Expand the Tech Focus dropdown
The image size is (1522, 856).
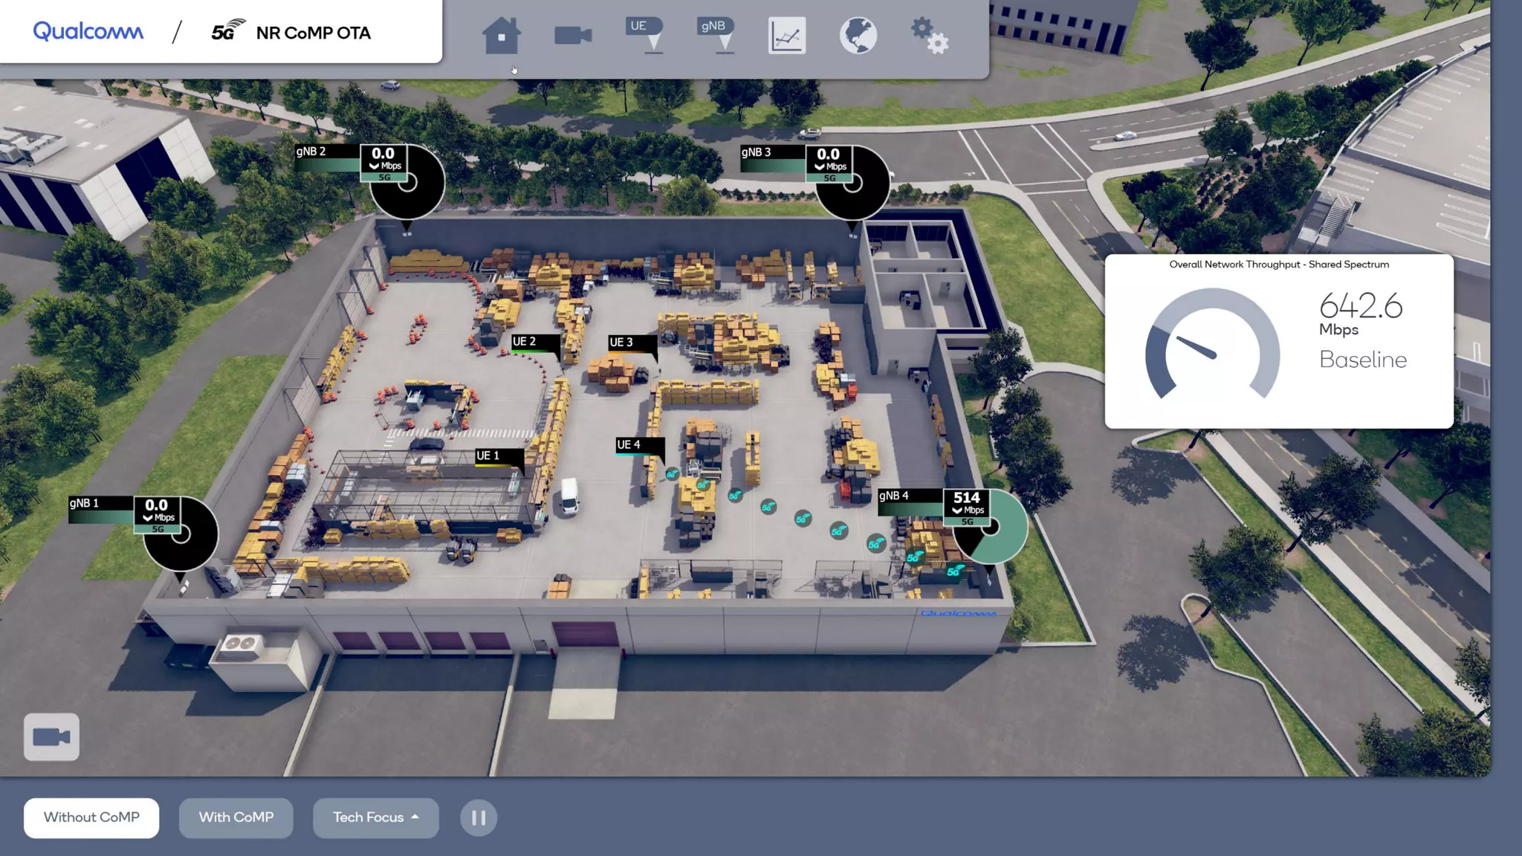point(375,817)
